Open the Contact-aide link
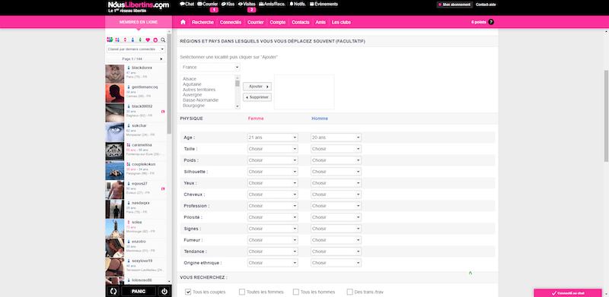The image size is (609, 297). (x=486, y=5)
